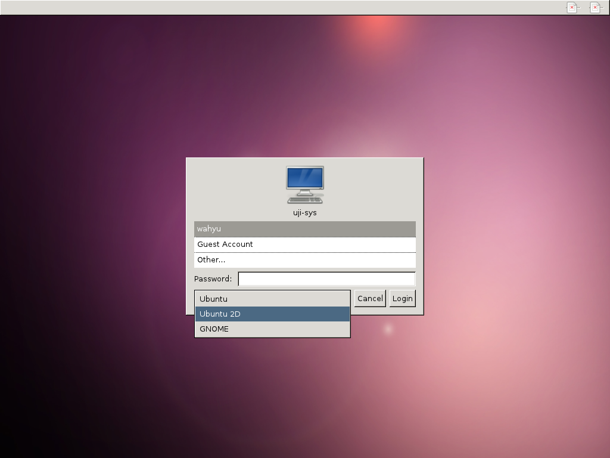Pick GNOME session from the dropdown list
Viewport: 610px width, 458px height.
tap(272, 329)
